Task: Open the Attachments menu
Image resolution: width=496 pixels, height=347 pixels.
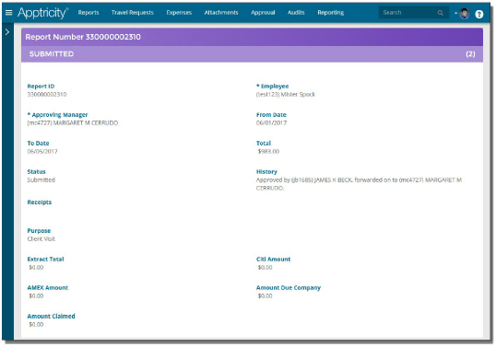Action: point(221,13)
